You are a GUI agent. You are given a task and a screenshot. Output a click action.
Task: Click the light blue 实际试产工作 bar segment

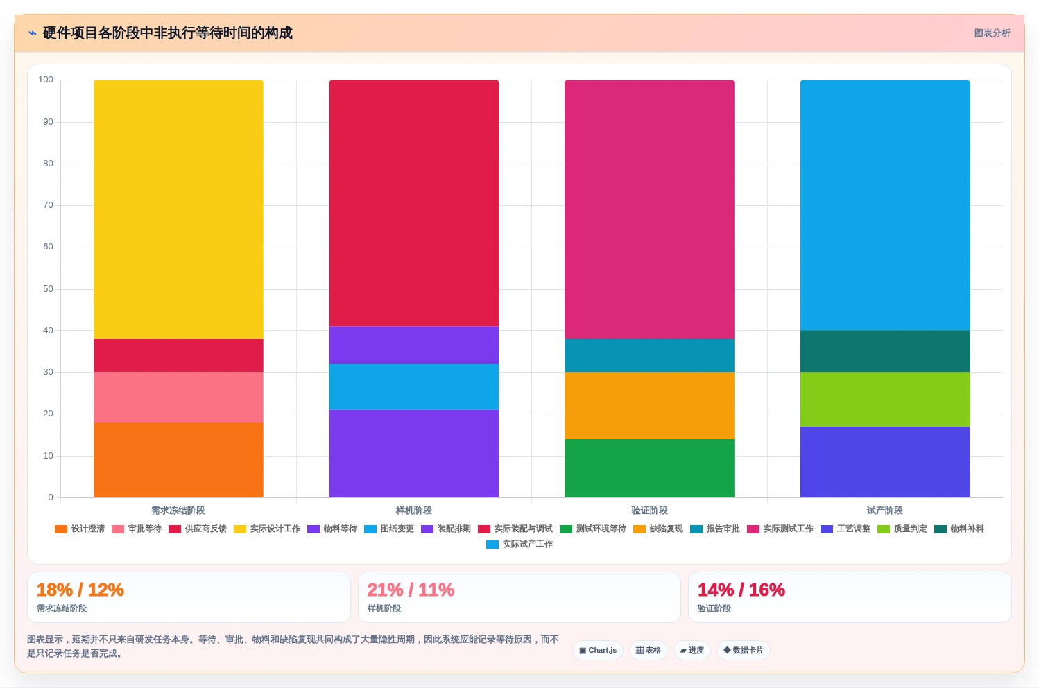(x=885, y=205)
